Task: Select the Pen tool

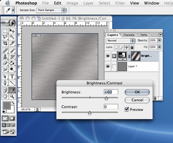Action: click(x=5, y=83)
